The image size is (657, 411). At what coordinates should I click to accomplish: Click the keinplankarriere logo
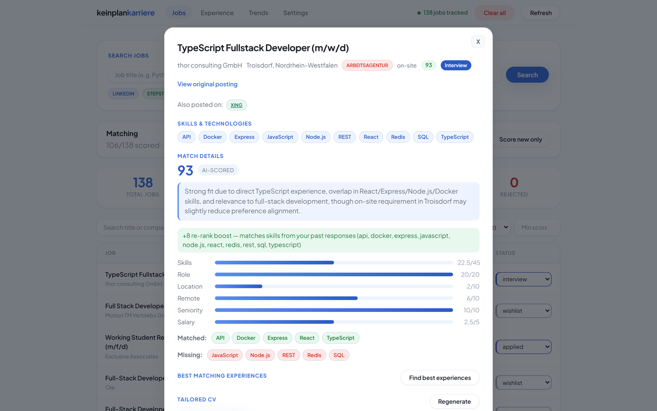[x=125, y=13]
